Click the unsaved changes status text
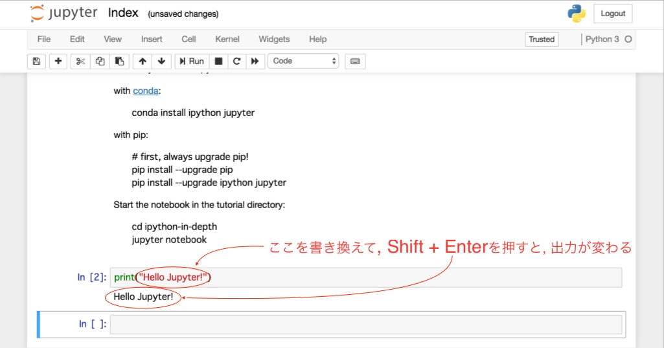Screen dimensions: 664x348 (183, 14)
